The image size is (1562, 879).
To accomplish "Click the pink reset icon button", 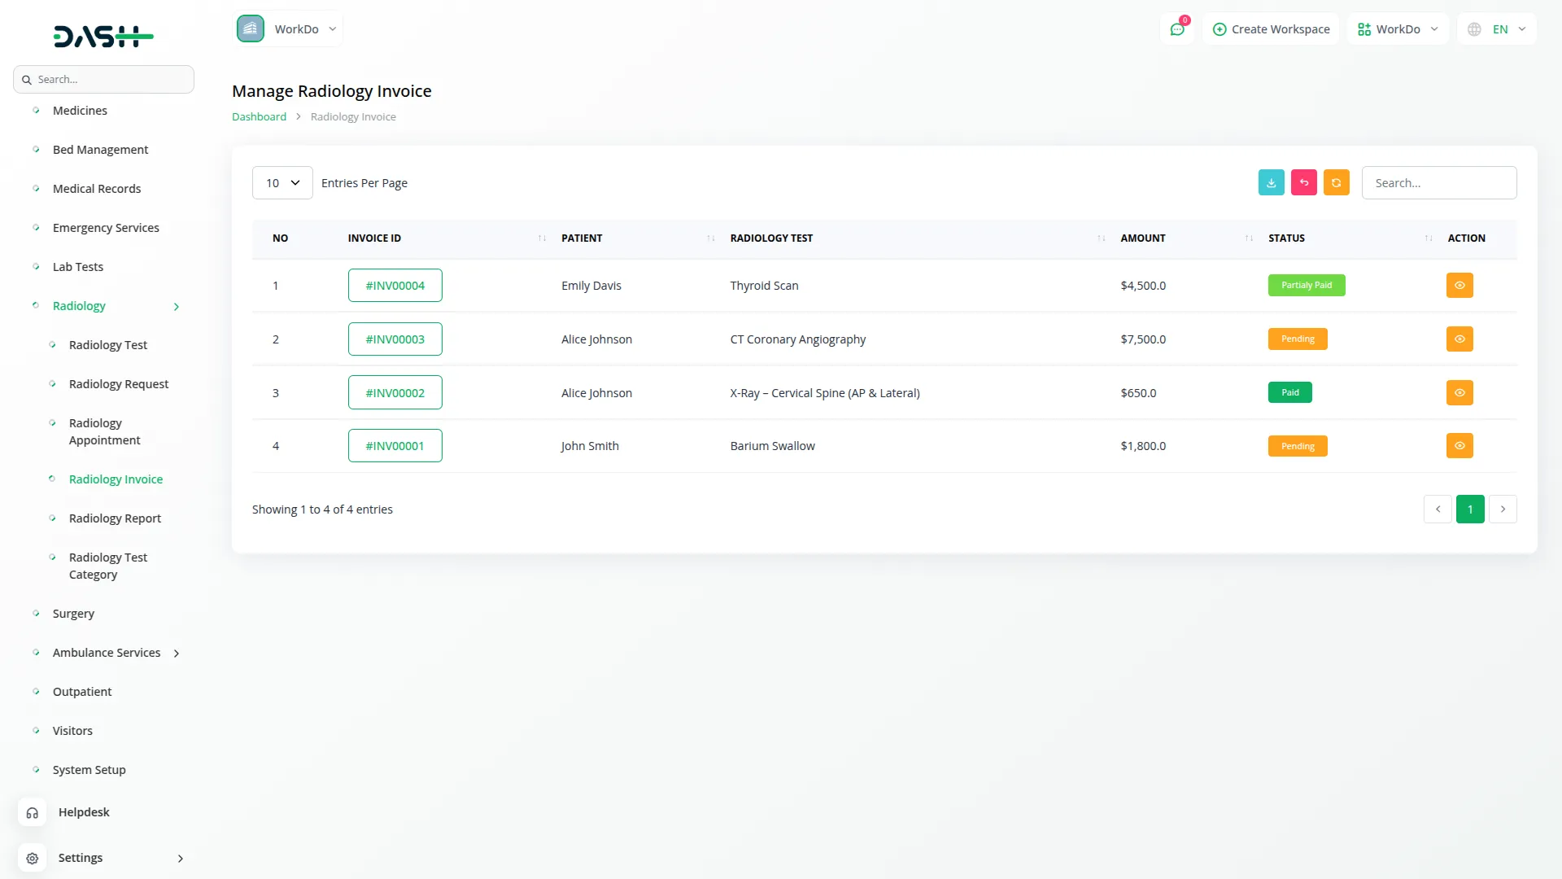I will coord(1303,182).
